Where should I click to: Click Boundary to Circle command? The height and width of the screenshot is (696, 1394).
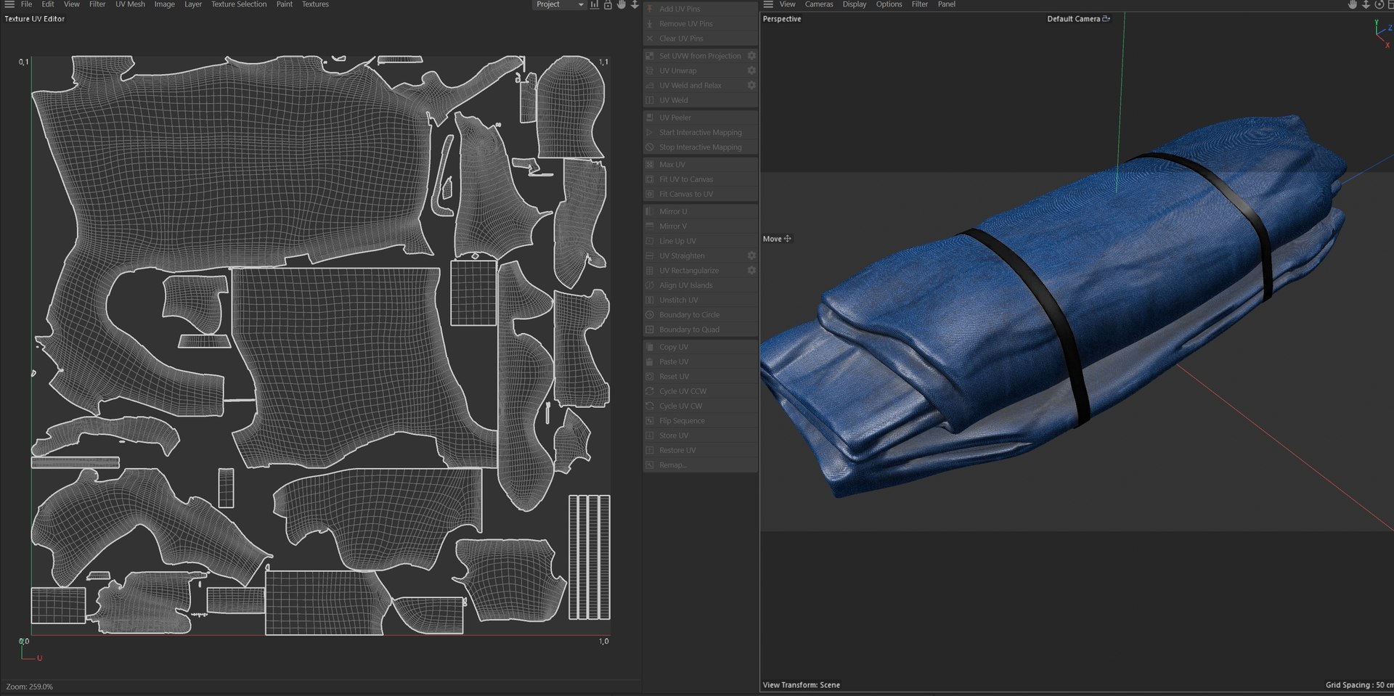pyautogui.click(x=701, y=315)
